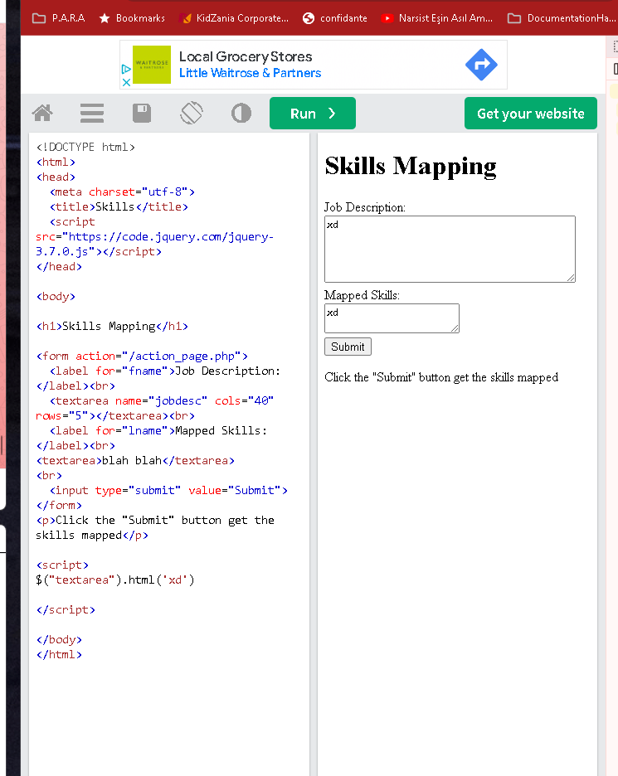Open the confidante bookmark
Screen dimensions: 618x776
coord(335,18)
